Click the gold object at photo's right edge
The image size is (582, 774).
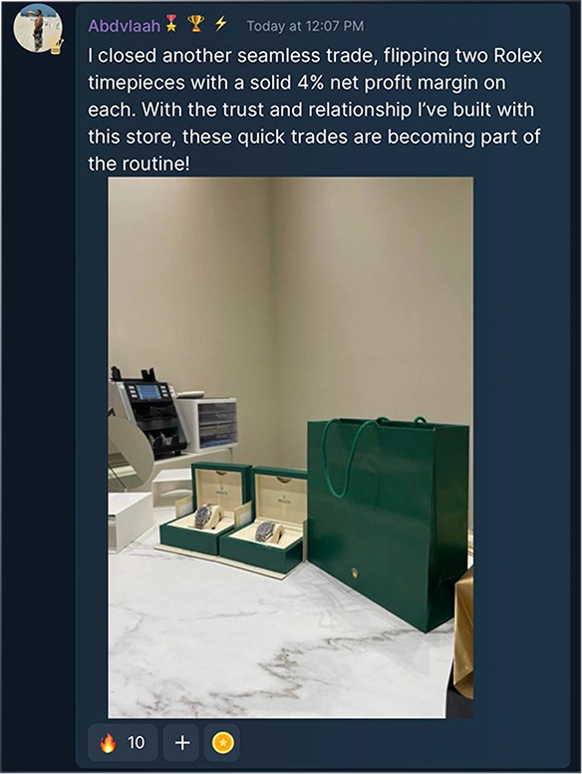[x=463, y=629]
